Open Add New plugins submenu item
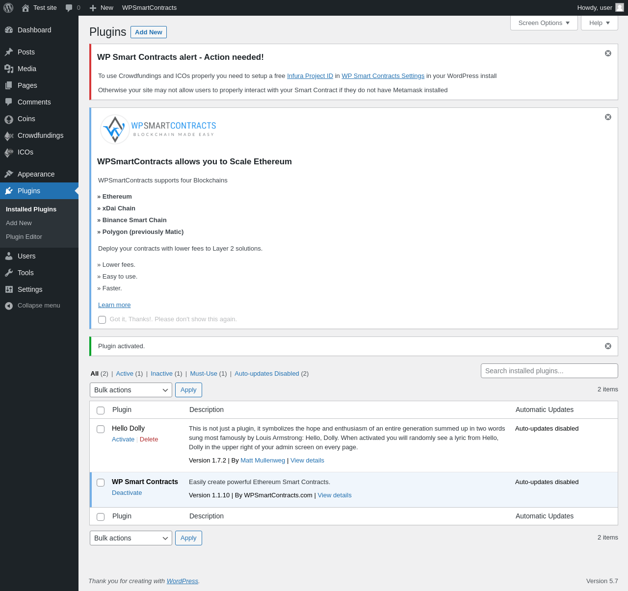This screenshot has width=628, height=591. pyautogui.click(x=19, y=223)
